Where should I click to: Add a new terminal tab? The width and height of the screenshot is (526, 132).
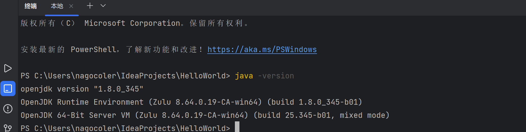point(90,6)
